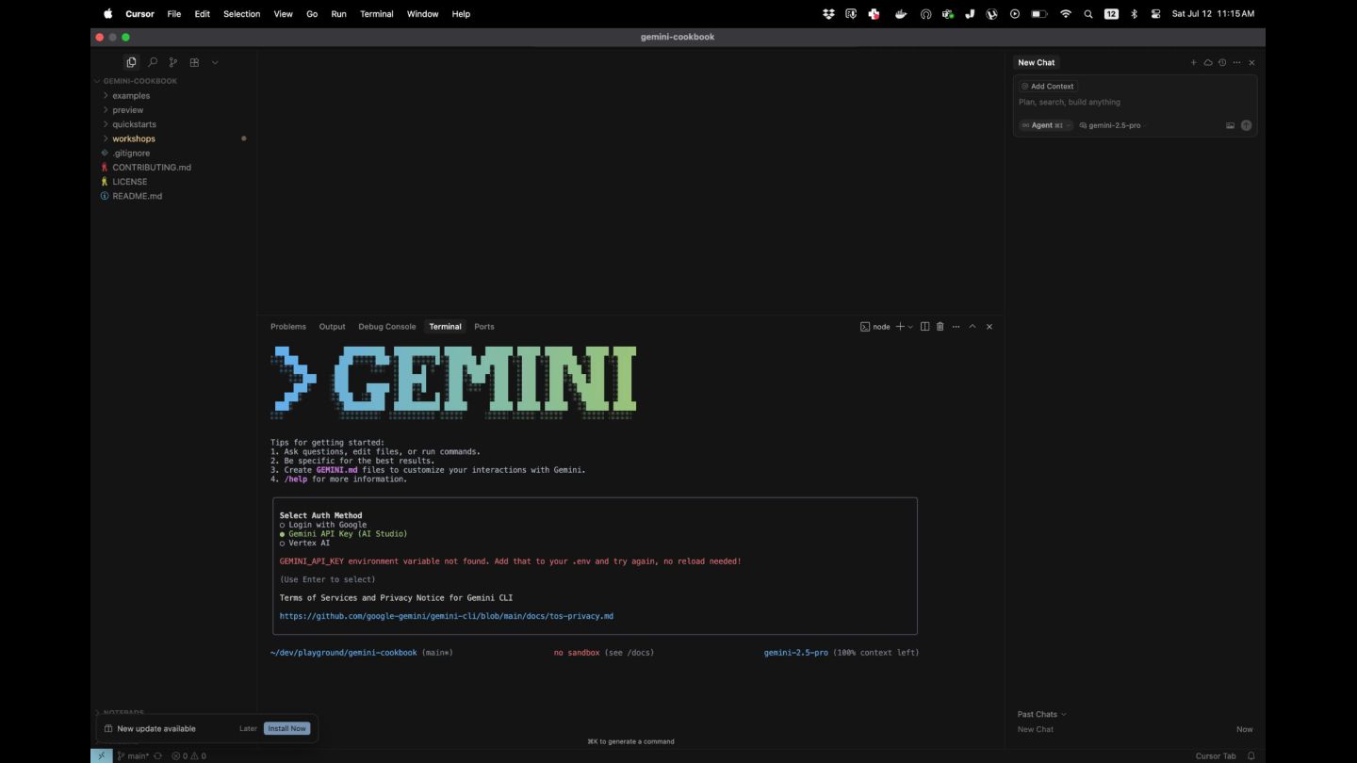
Task: Open the remote window status bar icon
Action: pos(101,755)
